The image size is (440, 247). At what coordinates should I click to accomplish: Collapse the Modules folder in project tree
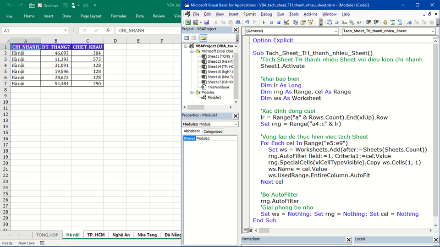(x=192, y=92)
